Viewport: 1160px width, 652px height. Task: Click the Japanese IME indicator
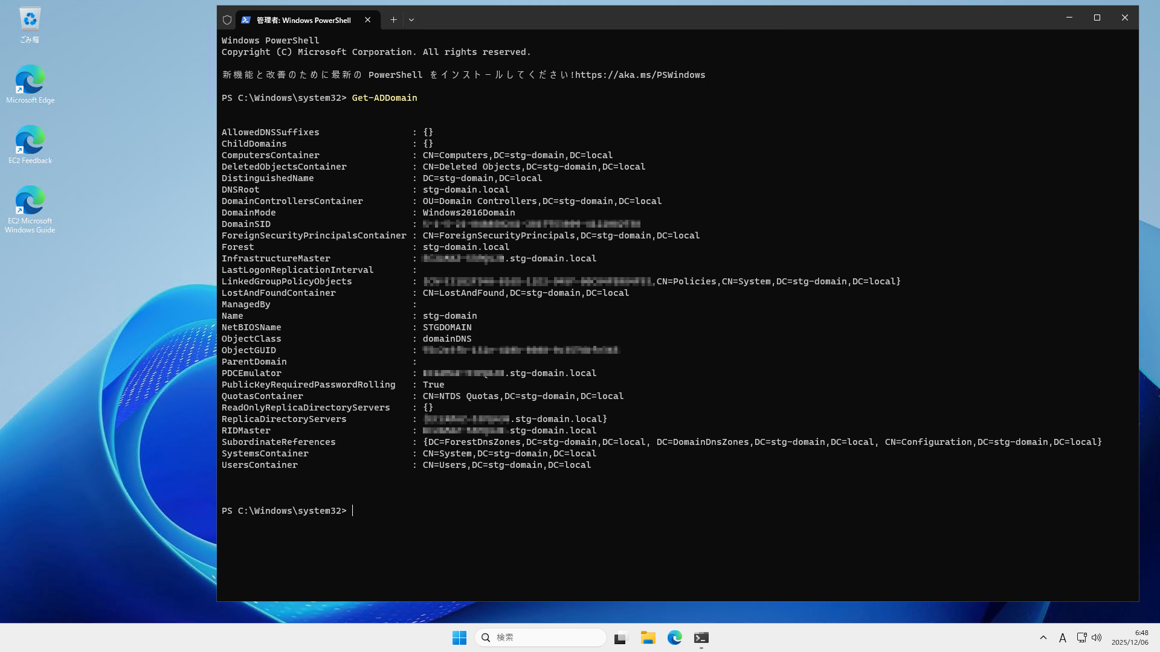1063,637
